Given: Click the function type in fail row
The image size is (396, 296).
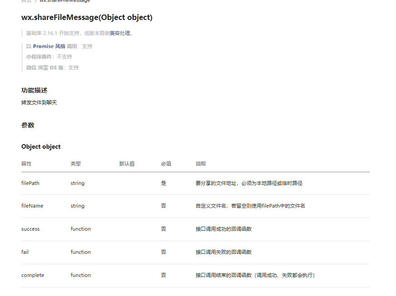Looking at the screenshot, I should pyautogui.click(x=81, y=252).
